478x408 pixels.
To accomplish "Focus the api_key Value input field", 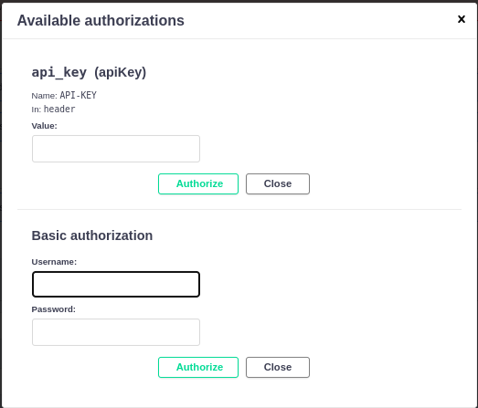I will pyautogui.click(x=116, y=149).
